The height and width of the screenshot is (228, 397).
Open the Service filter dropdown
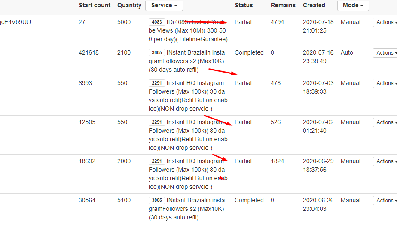[164, 6]
